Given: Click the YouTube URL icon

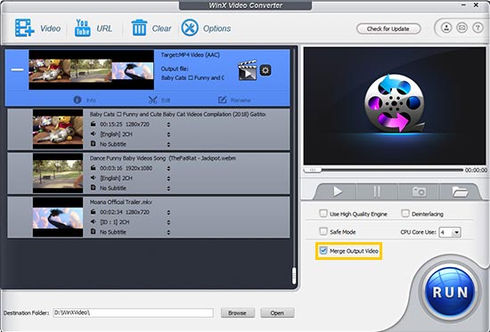Looking at the screenshot, I should click(x=83, y=28).
